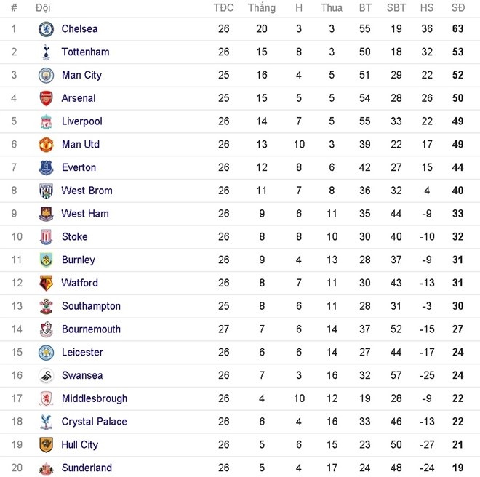This screenshot has width=480, height=477.
Task: Click the Leicester club crest icon
Action: pos(46,353)
